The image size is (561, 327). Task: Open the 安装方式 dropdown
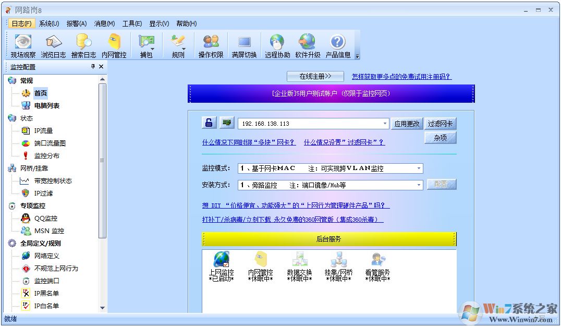[419, 184]
